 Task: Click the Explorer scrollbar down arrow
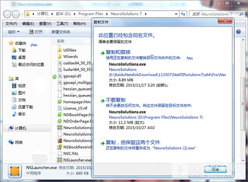[243, 160]
